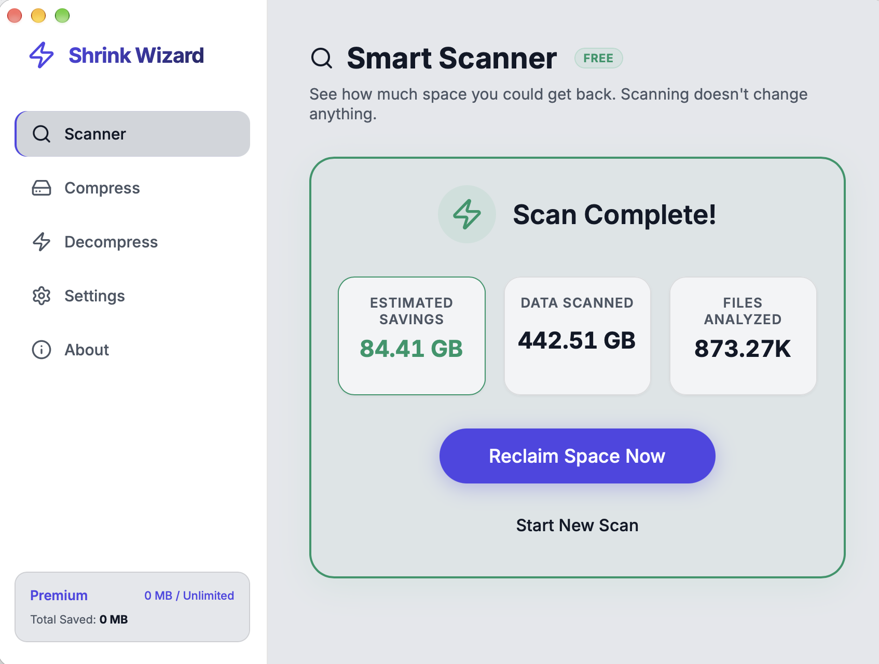Click the About info circle icon
This screenshot has width=879, height=664.
pos(42,350)
